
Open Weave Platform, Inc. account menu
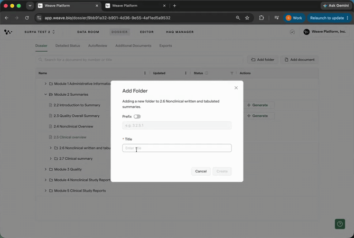click(x=324, y=32)
